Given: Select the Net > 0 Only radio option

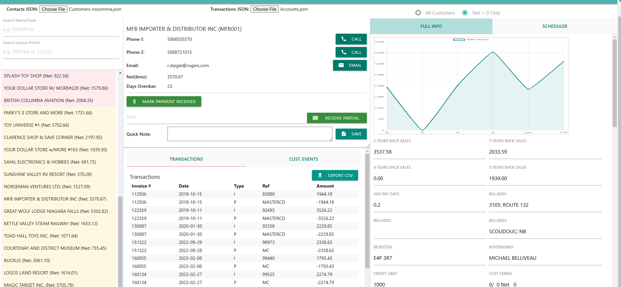Looking at the screenshot, I should [465, 13].
